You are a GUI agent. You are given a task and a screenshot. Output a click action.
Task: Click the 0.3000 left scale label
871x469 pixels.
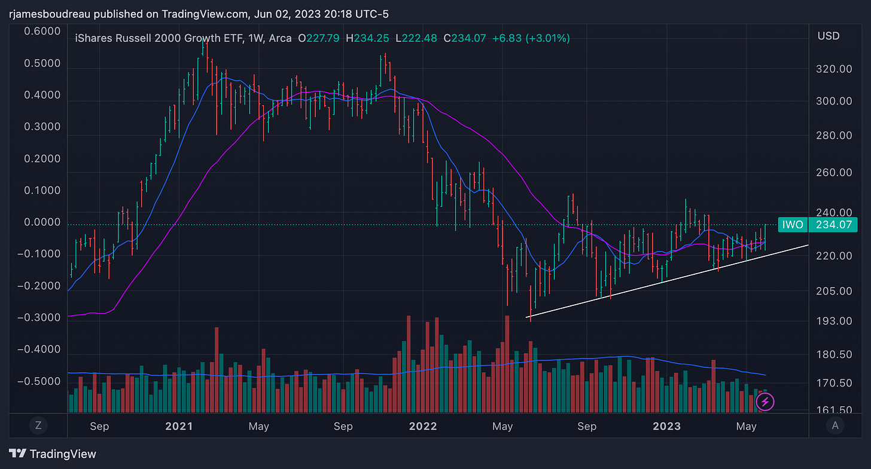coord(43,127)
